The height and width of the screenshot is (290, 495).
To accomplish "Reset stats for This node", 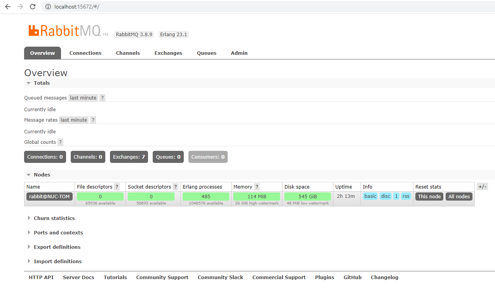I will click(429, 197).
